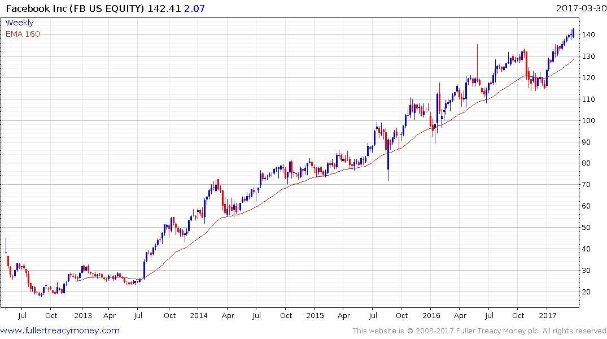The height and width of the screenshot is (339, 607).
Task: Click the 90 price axis label
Action: tap(586, 142)
